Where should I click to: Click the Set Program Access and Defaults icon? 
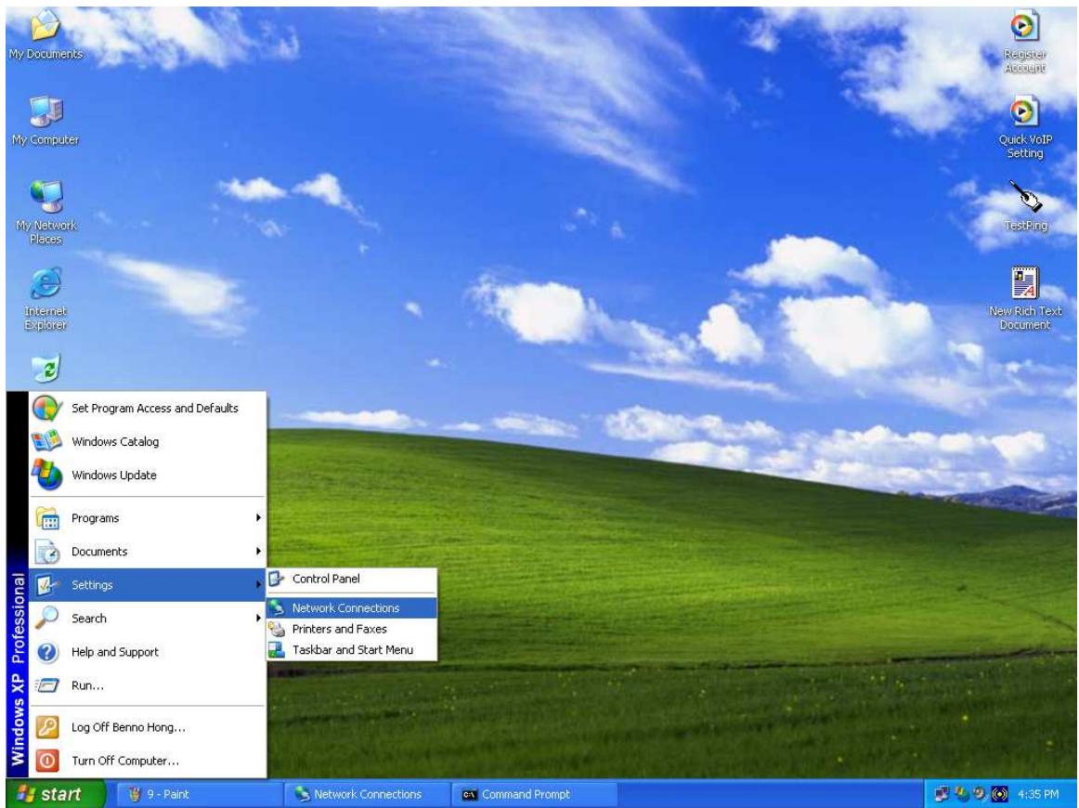click(46, 408)
